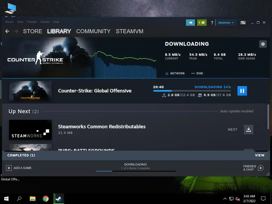Open the Games menu

coord(45,22)
